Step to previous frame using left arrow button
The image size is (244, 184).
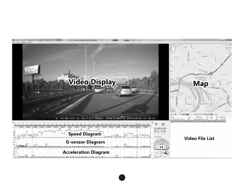click(x=155, y=131)
